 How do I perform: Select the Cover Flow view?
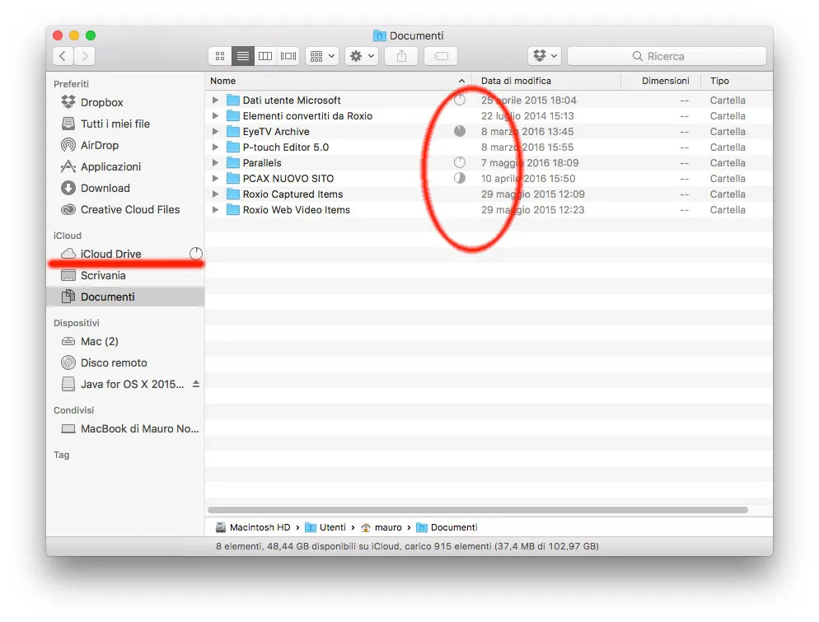click(x=288, y=55)
